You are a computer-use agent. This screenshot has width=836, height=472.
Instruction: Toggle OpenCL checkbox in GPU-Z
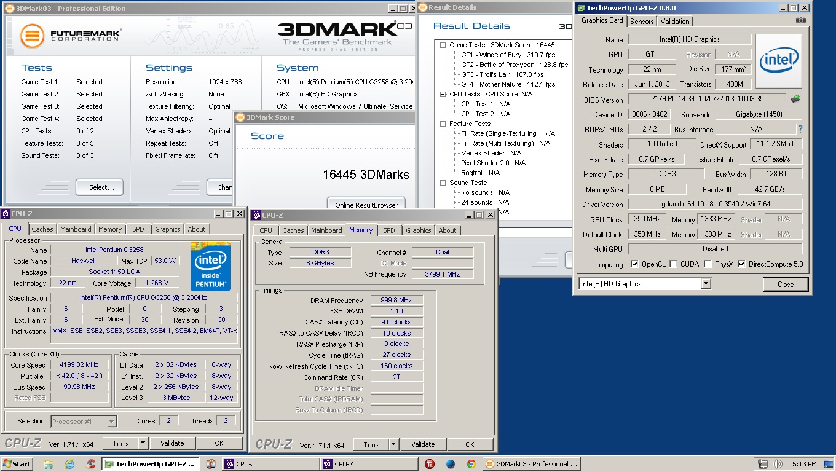point(634,264)
